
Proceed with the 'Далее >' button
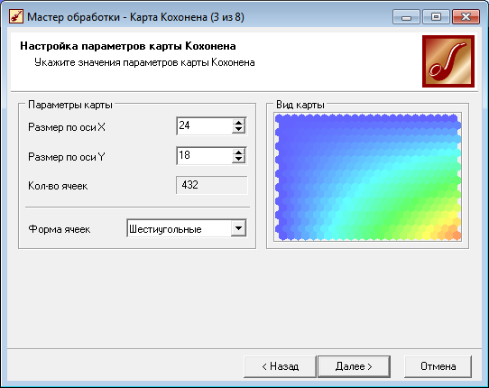pyautogui.click(x=354, y=366)
